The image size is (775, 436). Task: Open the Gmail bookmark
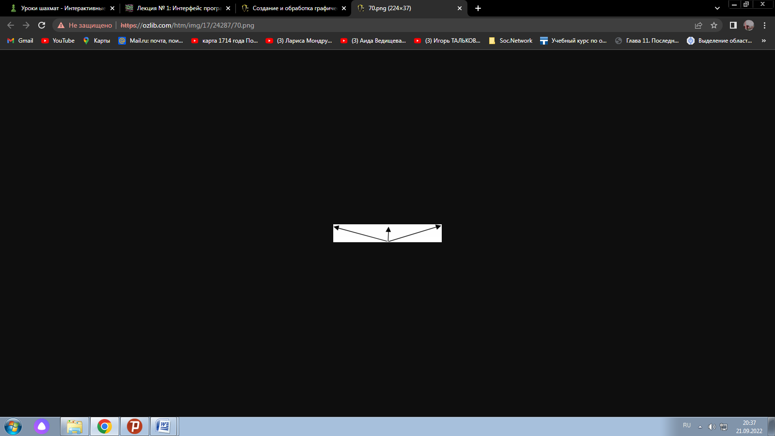pyautogui.click(x=20, y=41)
